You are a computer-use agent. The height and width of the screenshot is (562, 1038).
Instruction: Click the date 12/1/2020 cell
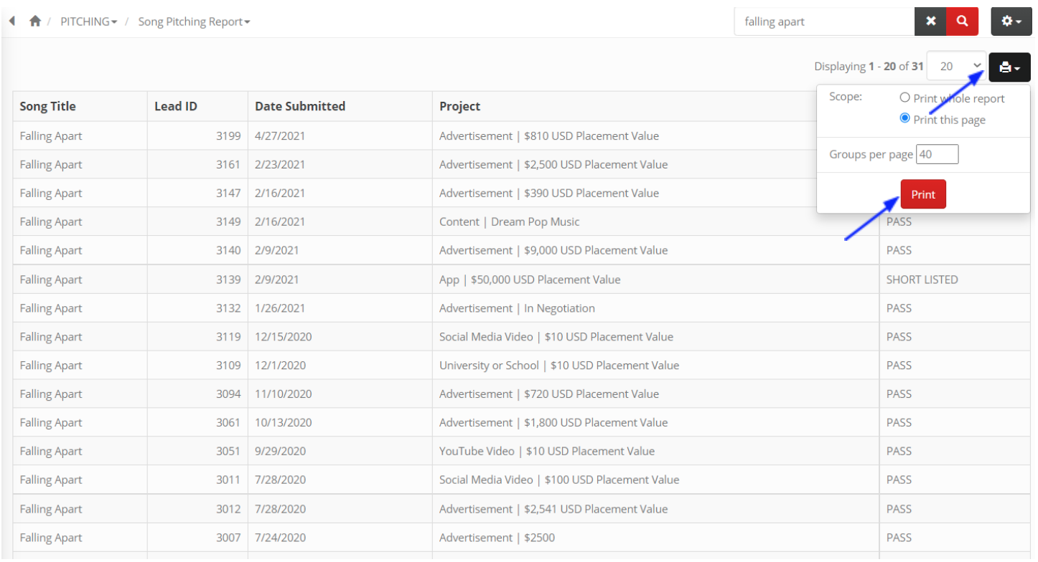pyautogui.click(x=340, y=365)
